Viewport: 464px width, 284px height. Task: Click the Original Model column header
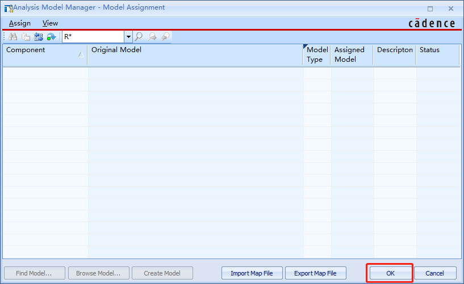tap(195, 54)
